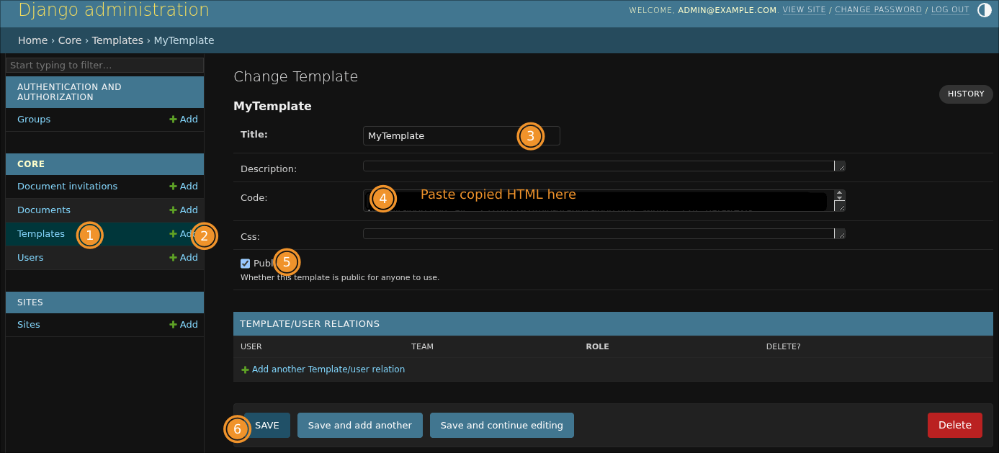This screenshot has height=453, width=999.
Task: Click Add next to Sites
Action: (x=184, y=325)
